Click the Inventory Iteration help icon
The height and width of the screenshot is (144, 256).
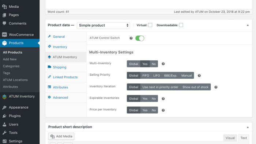click(216, 87)
